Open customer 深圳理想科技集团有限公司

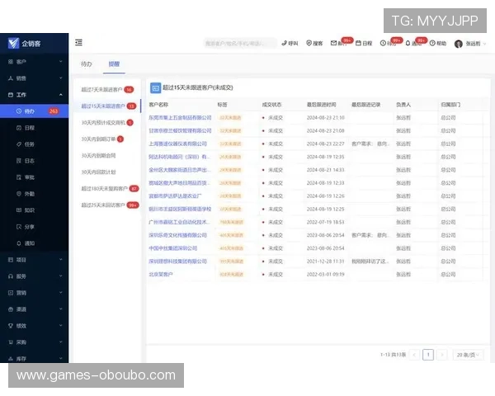click(x=177, y=262)
